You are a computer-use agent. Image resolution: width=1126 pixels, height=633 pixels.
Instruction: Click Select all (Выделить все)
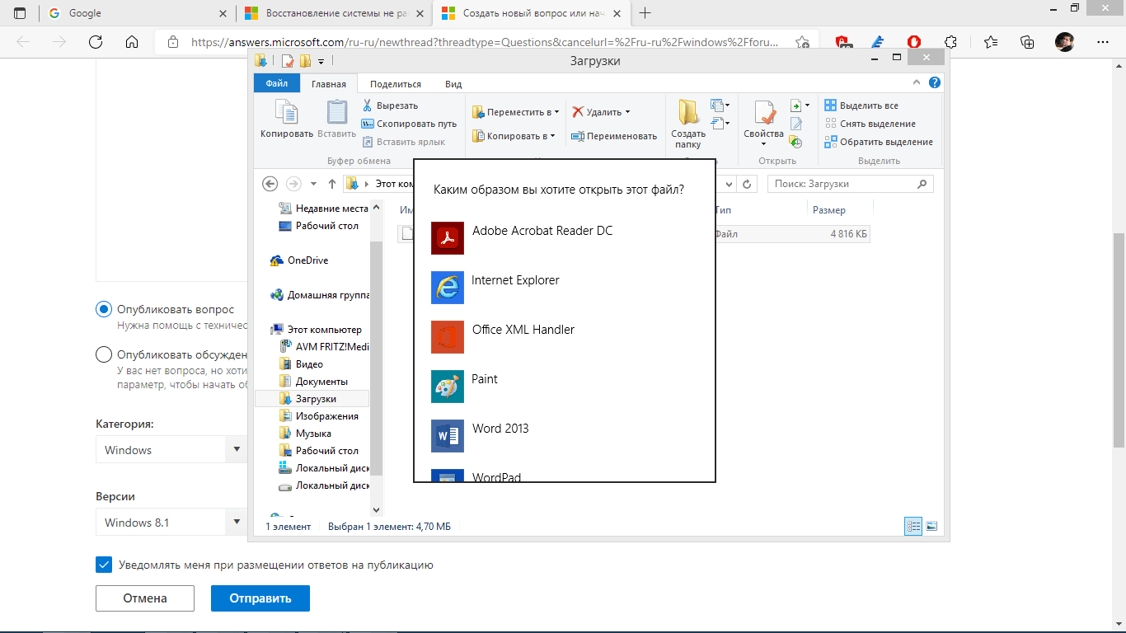tap(861, 105)
